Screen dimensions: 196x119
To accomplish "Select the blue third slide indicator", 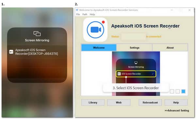I will (x=183, y=91).
